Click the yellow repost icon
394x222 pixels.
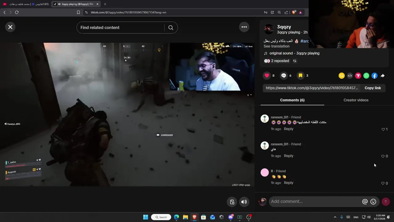click(x=341, y=76)
